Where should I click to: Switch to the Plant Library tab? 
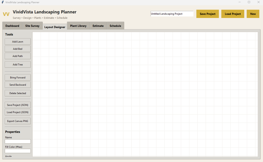pos(78,26)
